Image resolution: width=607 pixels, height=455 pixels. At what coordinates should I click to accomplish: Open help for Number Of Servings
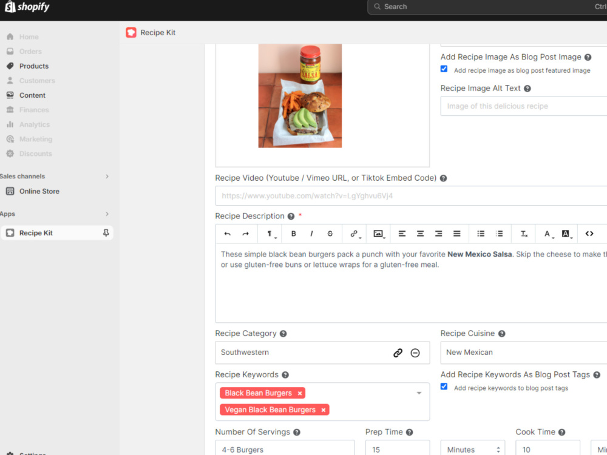[x=297, y=433]
